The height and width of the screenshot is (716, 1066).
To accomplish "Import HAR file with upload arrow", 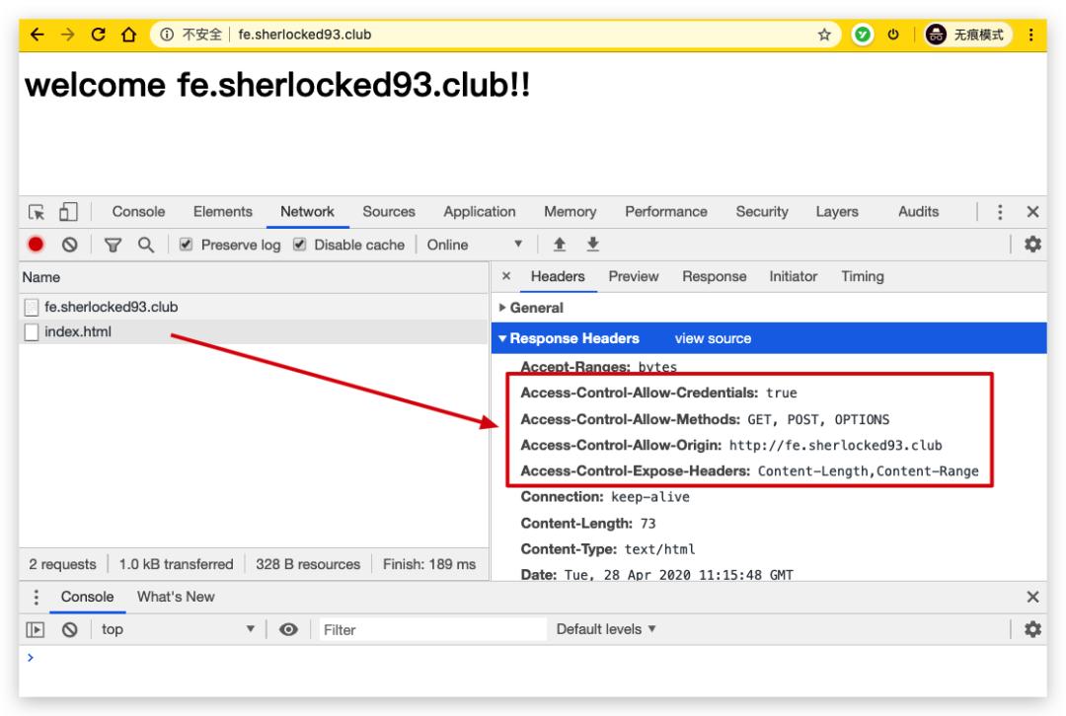I will tap(560, 245).
